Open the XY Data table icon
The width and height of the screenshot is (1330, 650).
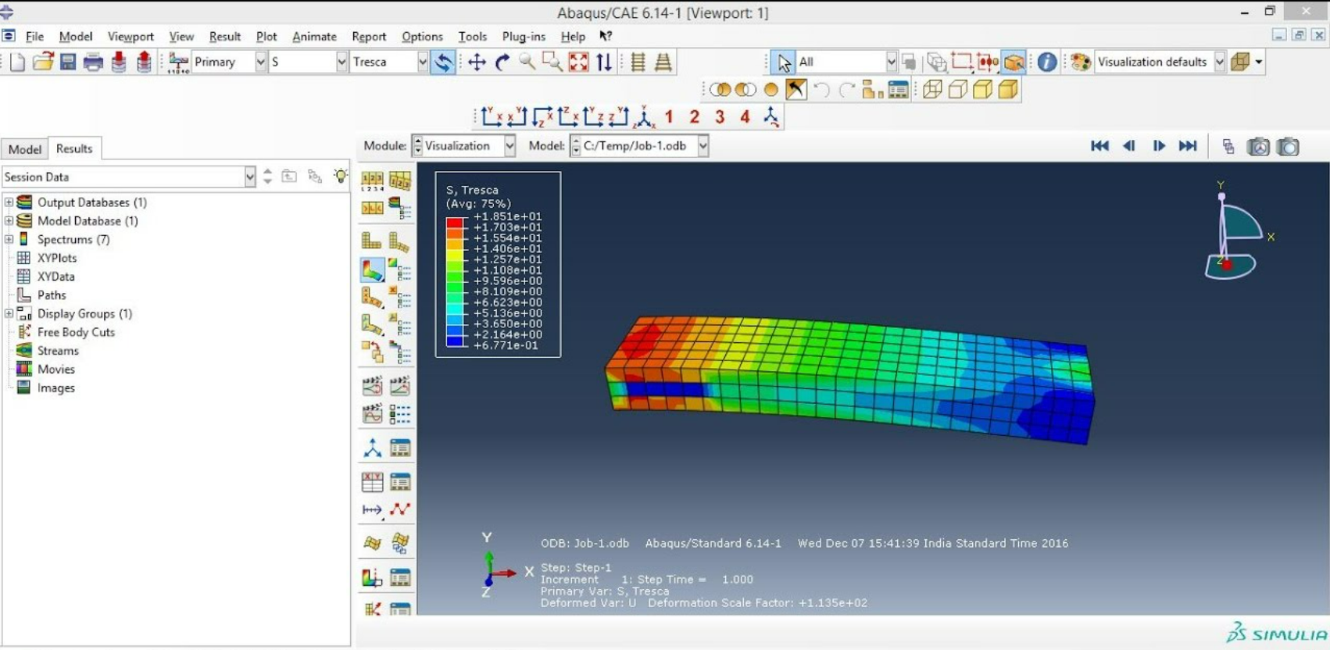click(372, 482)
